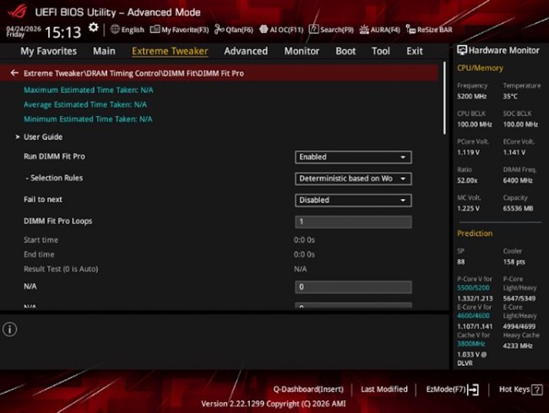549x413 pixels.
Task: Click the 35°C temperature value
Action: pyautogui.click(x=510, y=96)
